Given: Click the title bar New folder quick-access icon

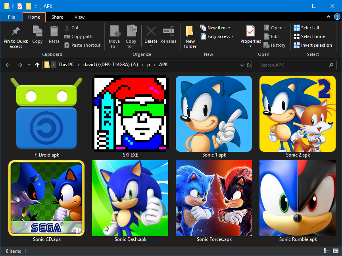Looking at the screenshot, I should click(x=29, y=6).
